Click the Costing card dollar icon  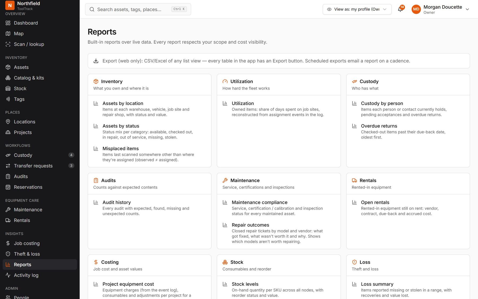pyautogui.click(x=96, y=262)
